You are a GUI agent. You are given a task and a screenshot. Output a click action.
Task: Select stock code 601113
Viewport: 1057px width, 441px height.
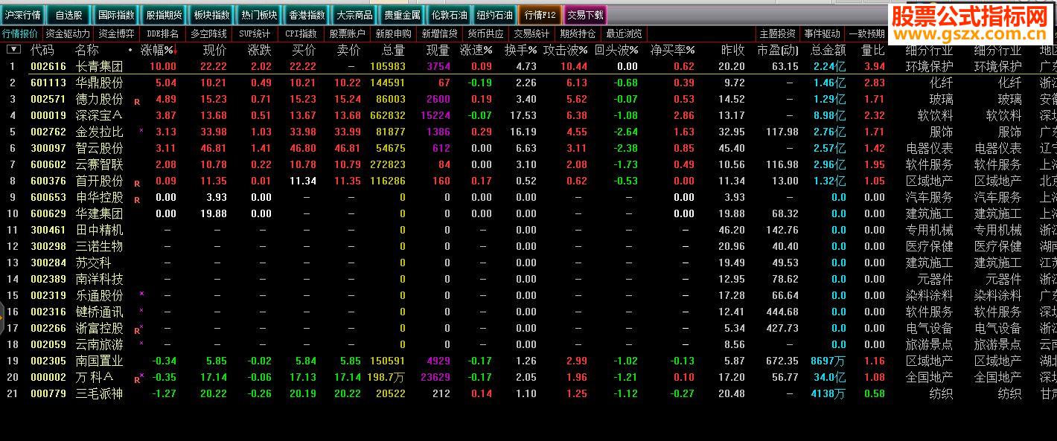48,83
